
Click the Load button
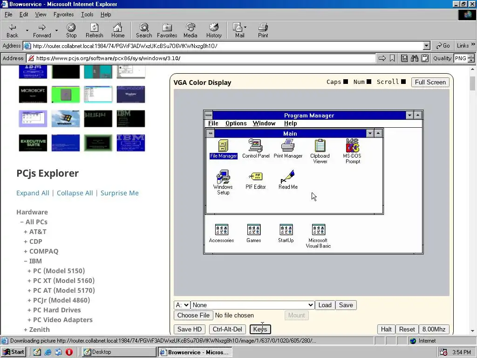(325, 305)
